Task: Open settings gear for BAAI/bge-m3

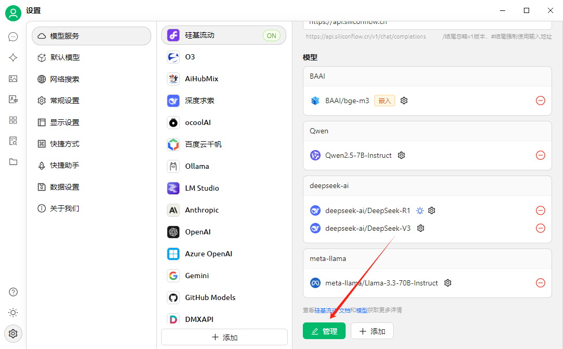Action: [x=404, y=101]
